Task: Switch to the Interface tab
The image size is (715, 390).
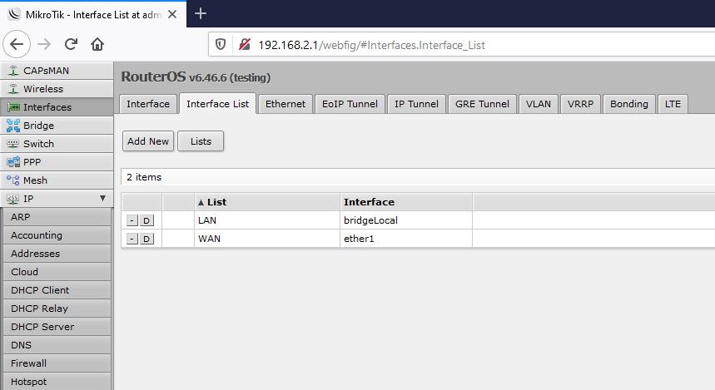Action: pyautogui.click(x=147, y=104)
